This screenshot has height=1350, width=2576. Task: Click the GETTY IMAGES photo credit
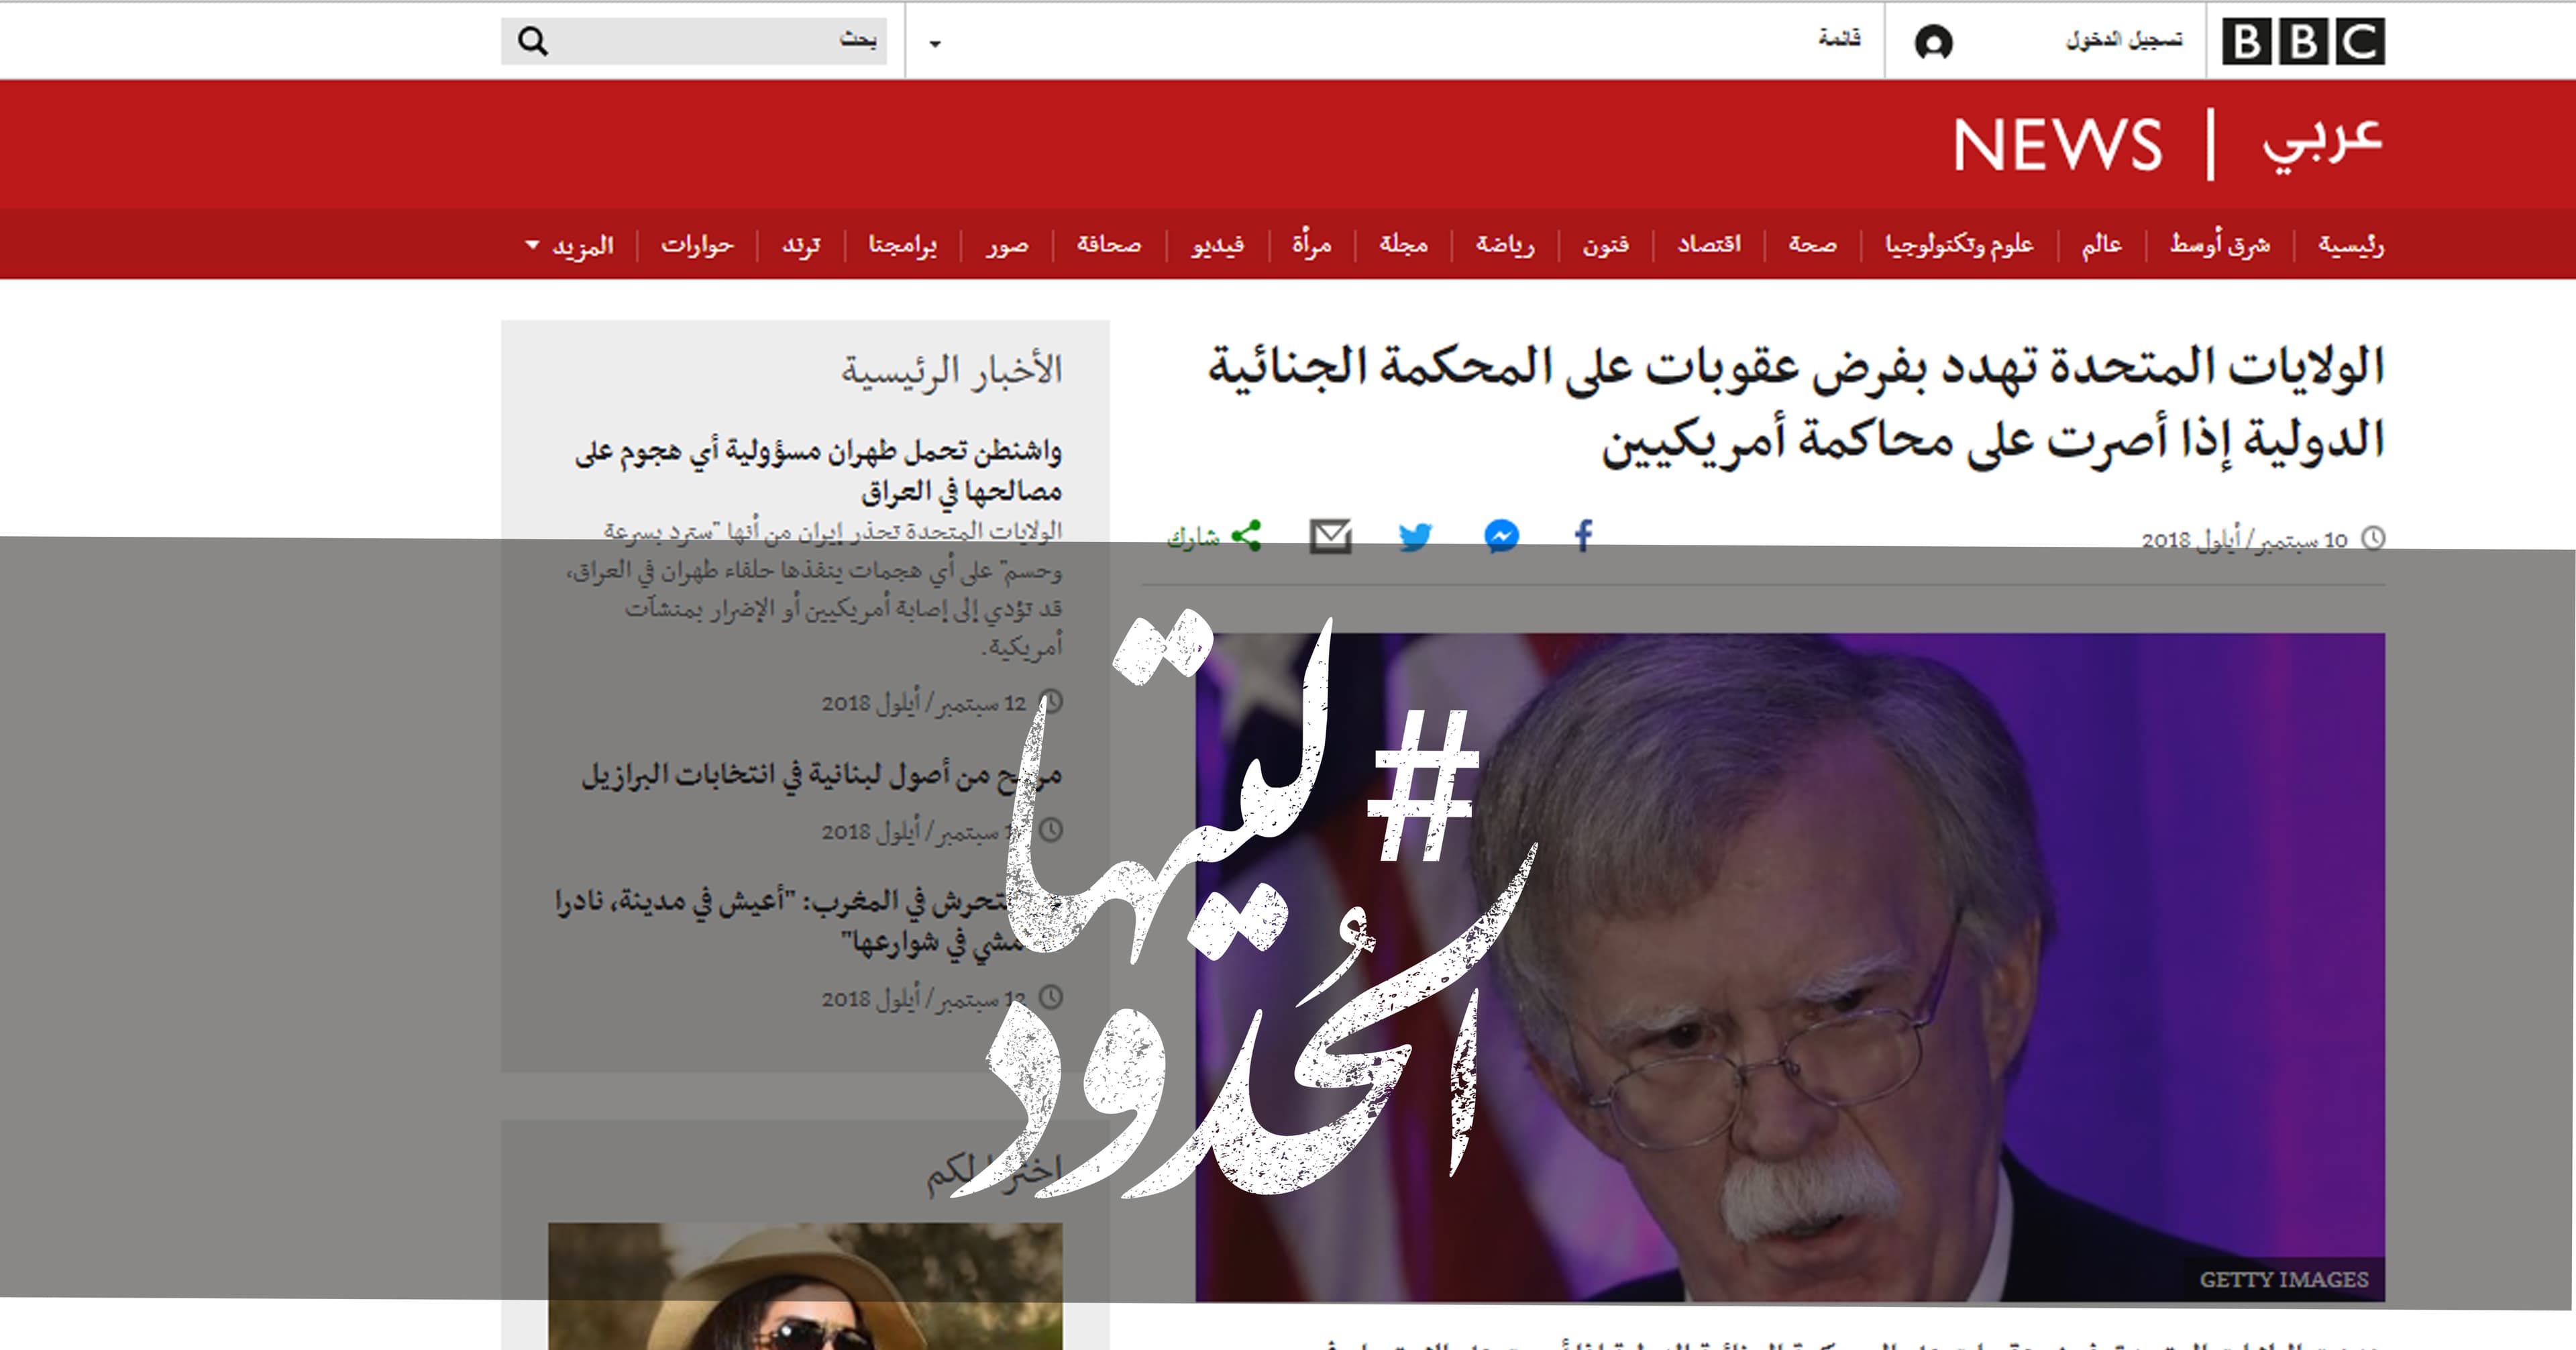click(x=2283, y=1279)
